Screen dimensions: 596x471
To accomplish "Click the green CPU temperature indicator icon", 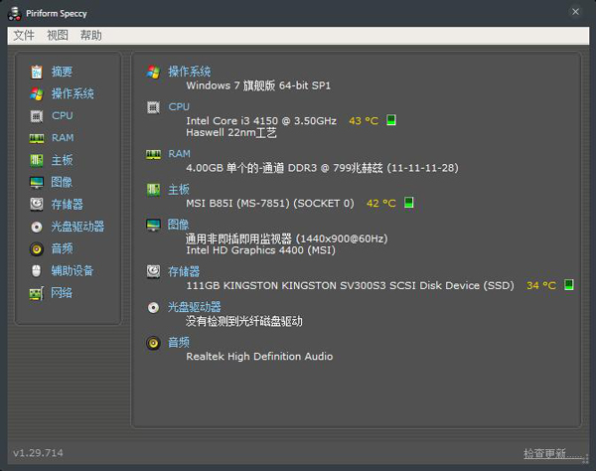I will coord(391,120).
